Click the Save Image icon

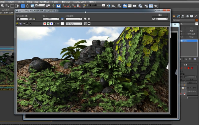(17, 23)
